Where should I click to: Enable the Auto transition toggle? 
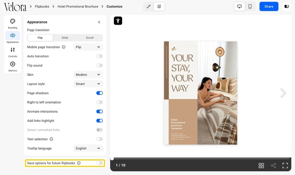(100, 56)
